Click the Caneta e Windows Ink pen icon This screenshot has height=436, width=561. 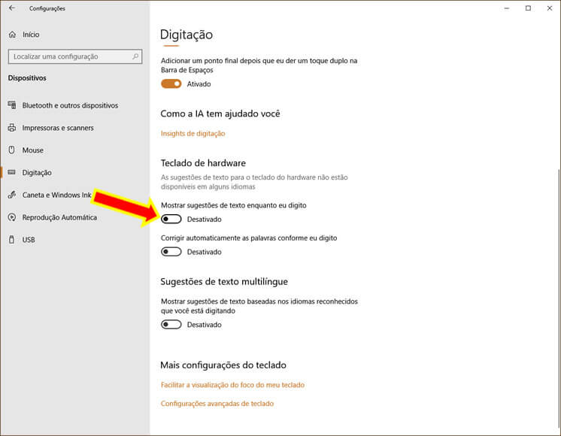(x=12, y=195)
